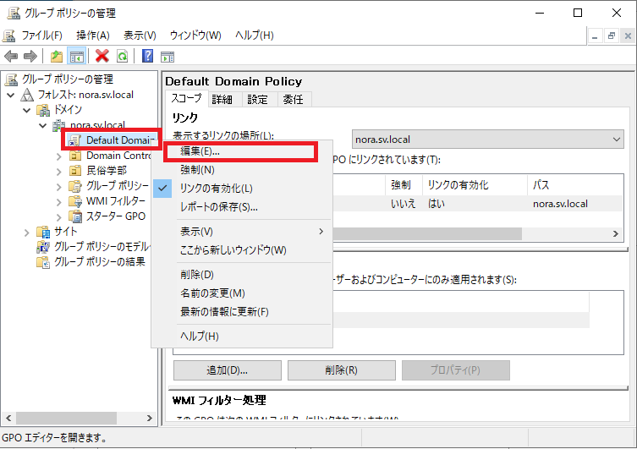Click the いいえ cell in 強制 column
The image size is (637, 449).
pos(403,204)
